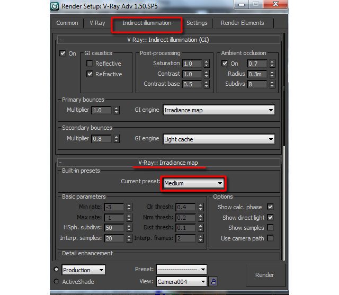Toggle Ambient occlusion On checkbox

click(225, 64)
